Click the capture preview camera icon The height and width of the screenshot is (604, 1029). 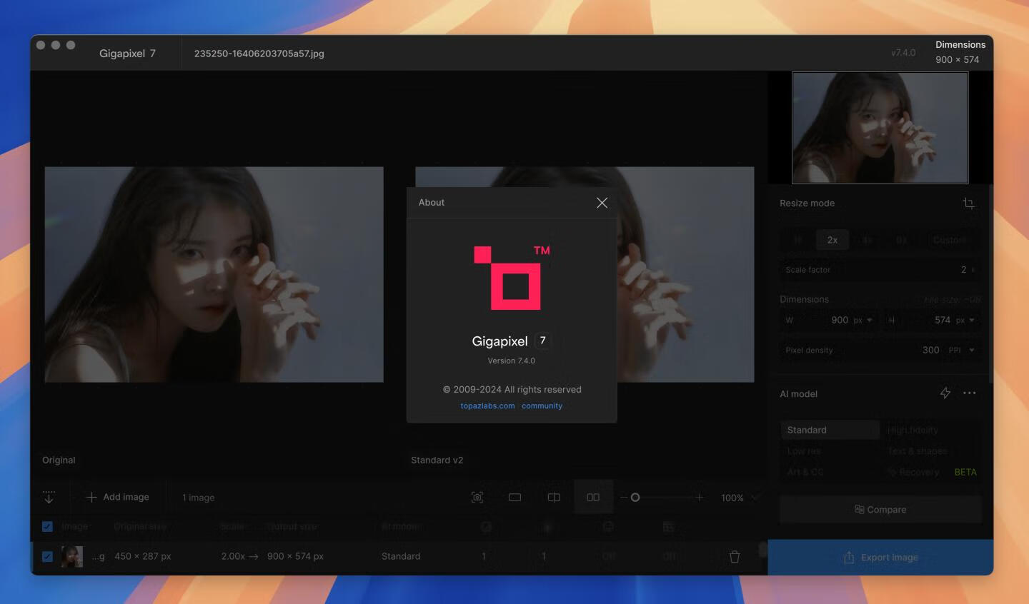pos(477,498)
